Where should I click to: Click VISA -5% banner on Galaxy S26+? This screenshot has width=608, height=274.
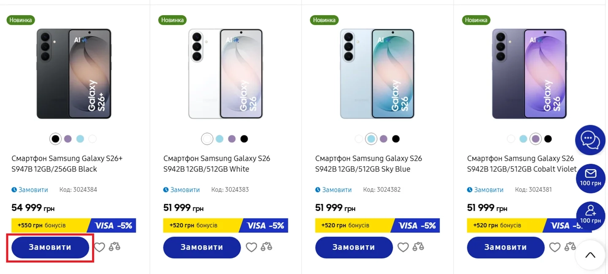click(x=113, y=226)
